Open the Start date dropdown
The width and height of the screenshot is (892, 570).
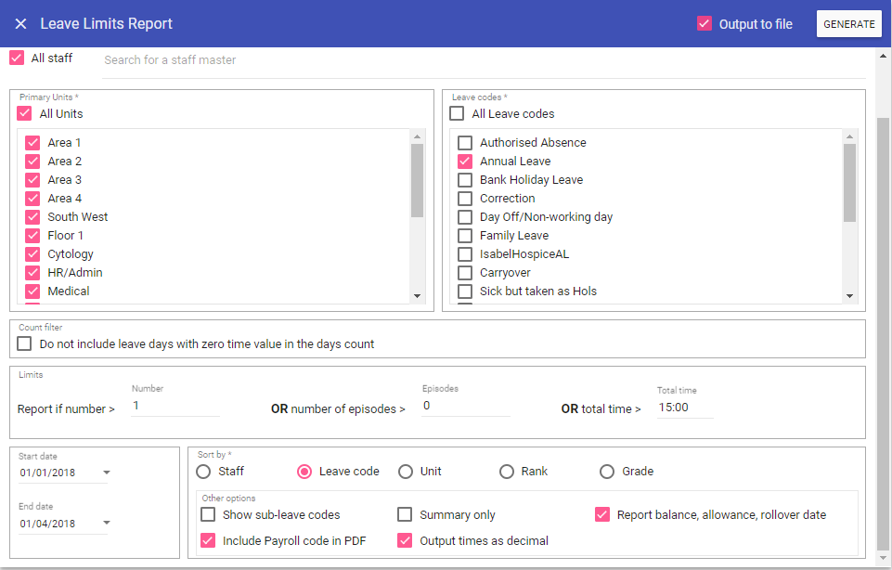(106, 473)
